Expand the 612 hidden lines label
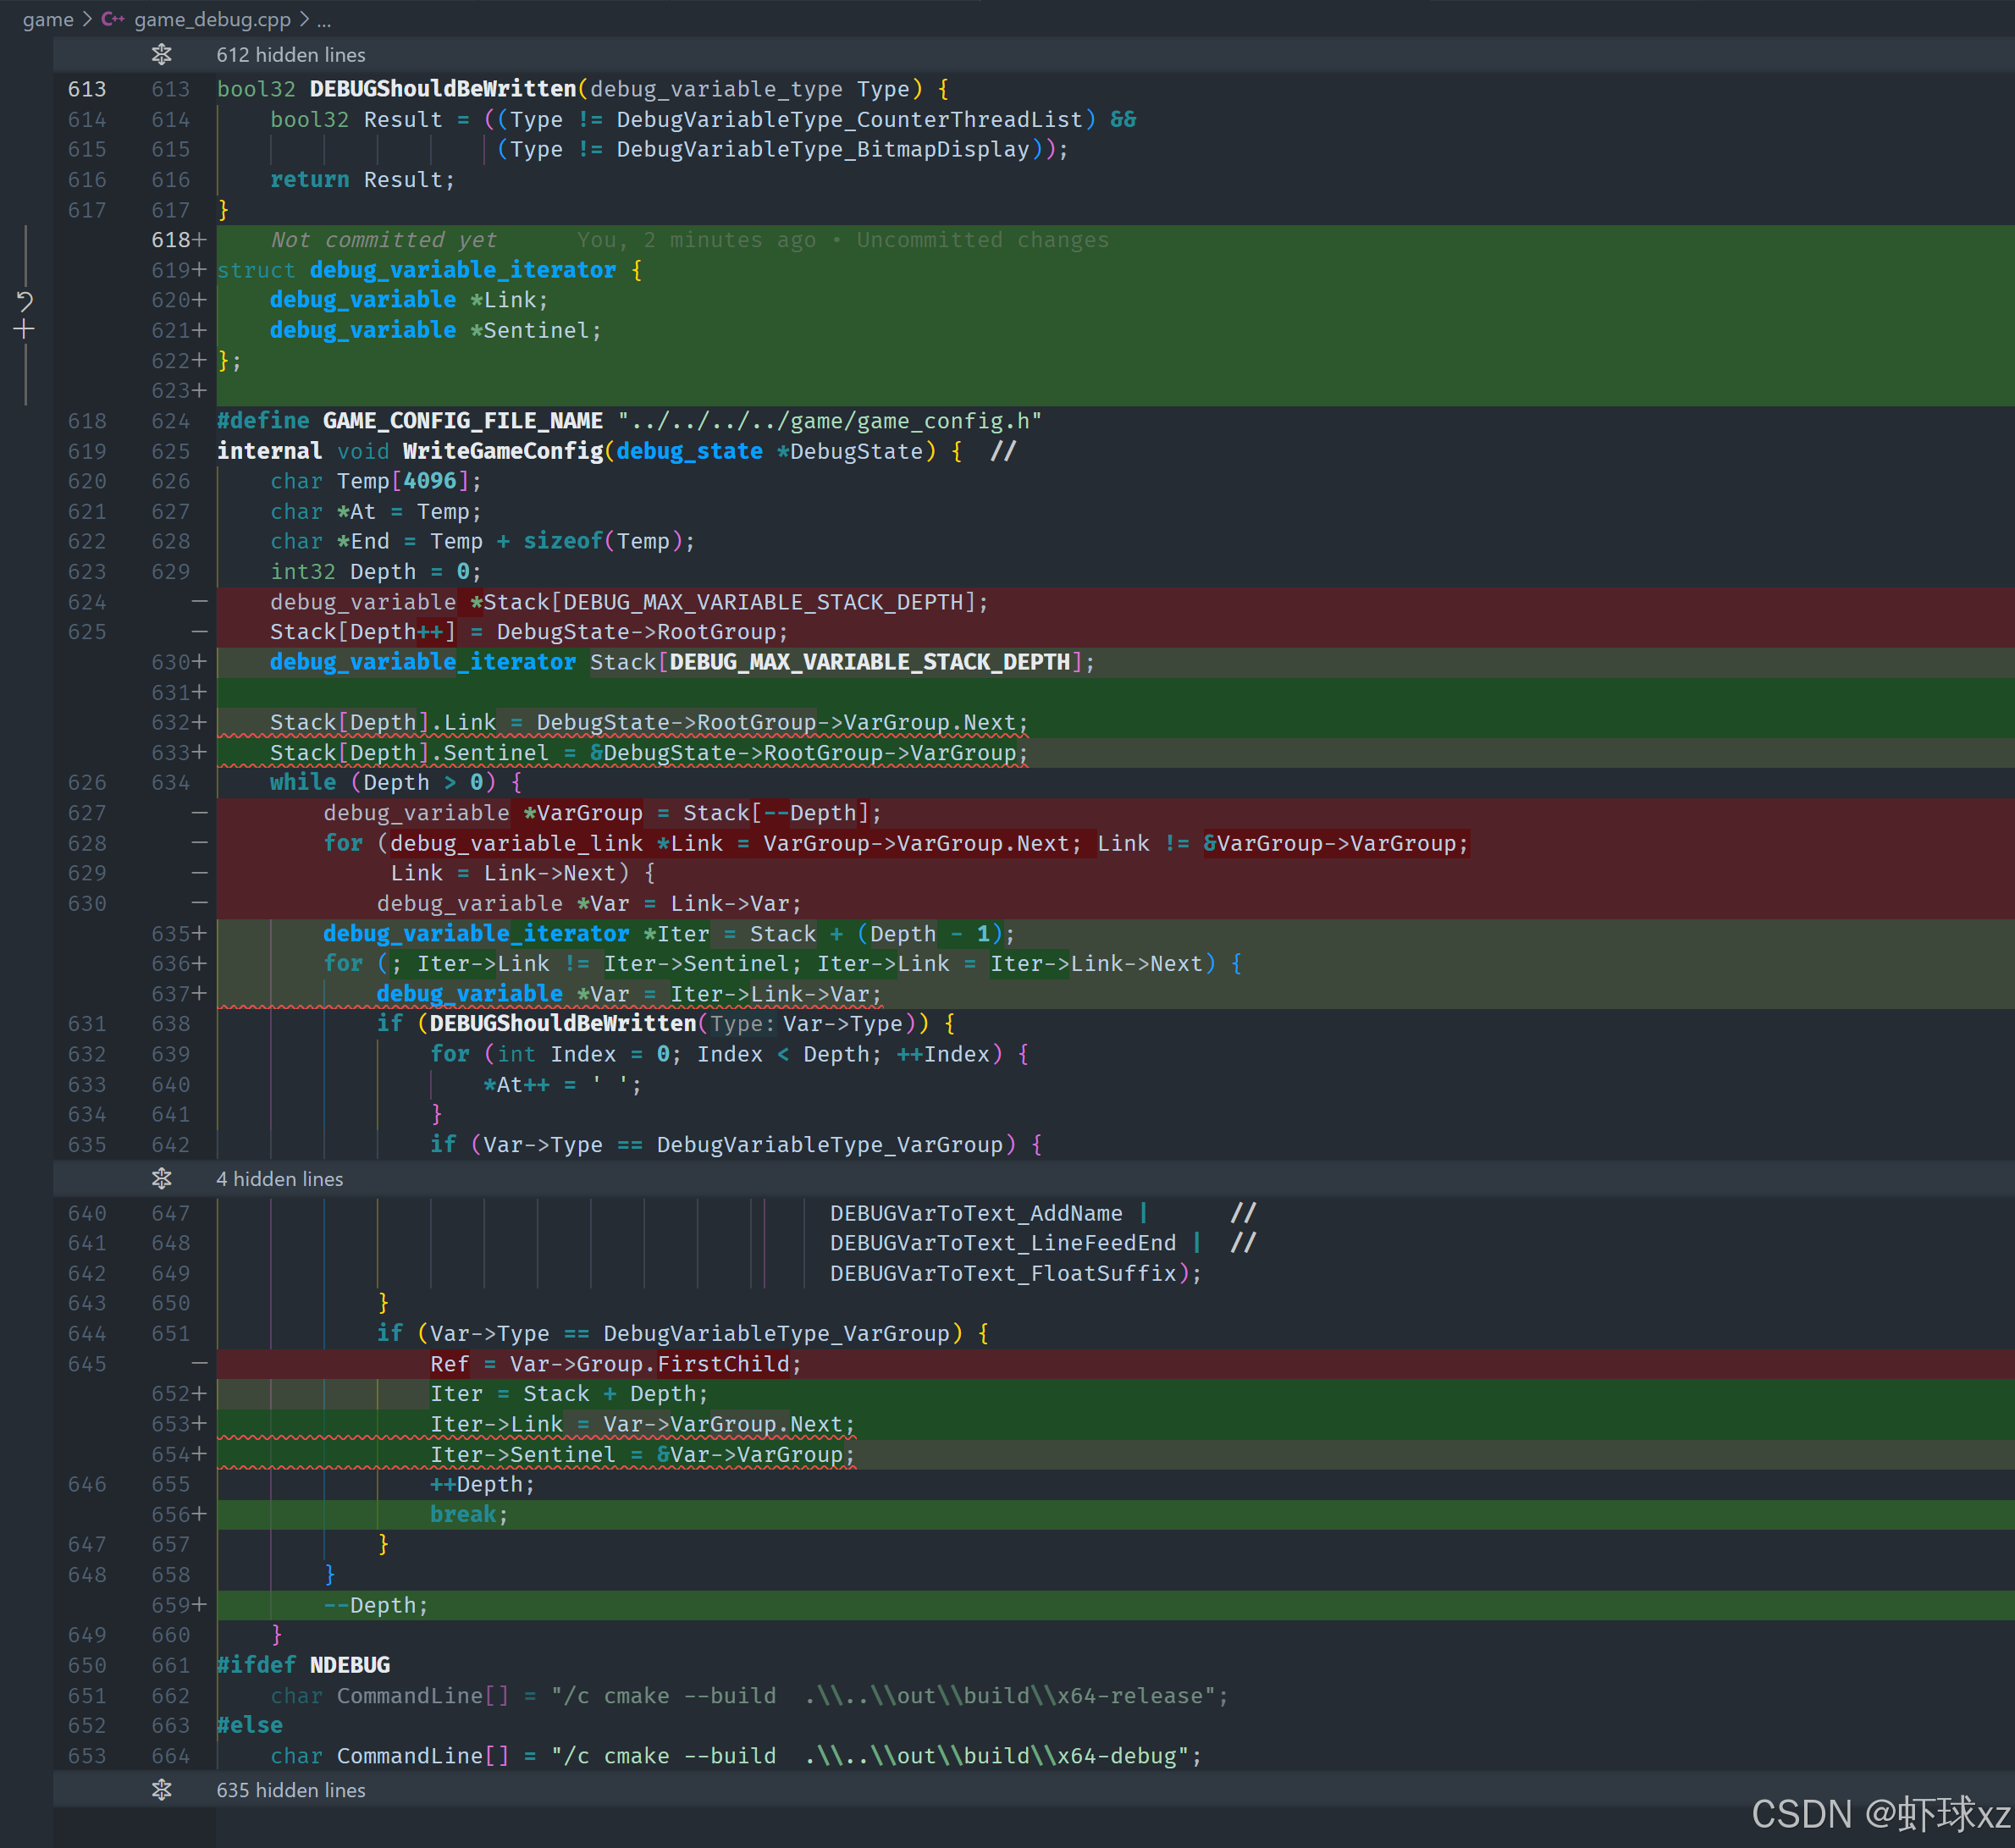The image size is (2015, 1848). point(290,55)
